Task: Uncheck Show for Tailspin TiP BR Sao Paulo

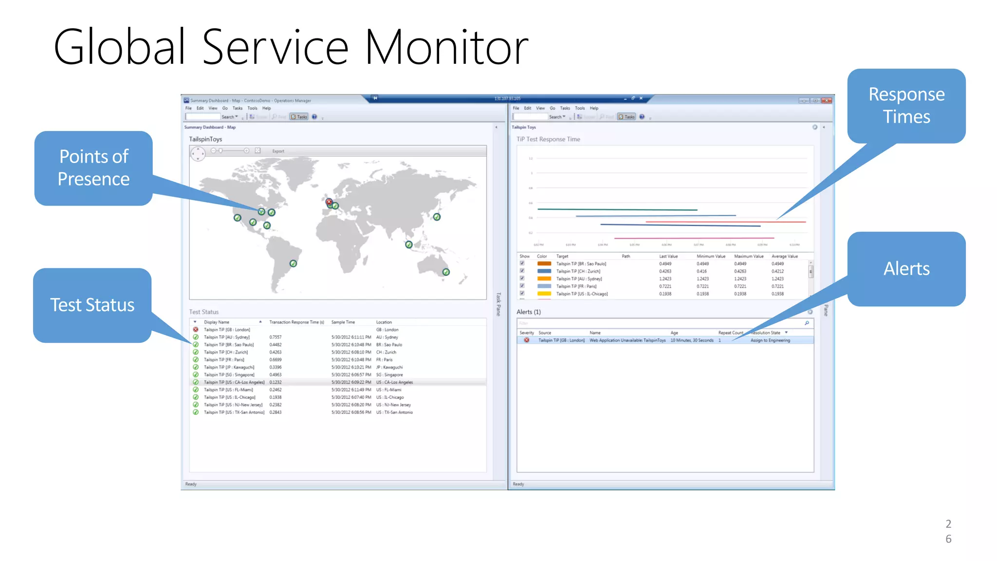Action: click(522, 263)
